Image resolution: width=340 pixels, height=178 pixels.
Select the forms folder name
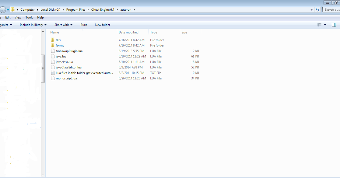(x=60, y=45)
